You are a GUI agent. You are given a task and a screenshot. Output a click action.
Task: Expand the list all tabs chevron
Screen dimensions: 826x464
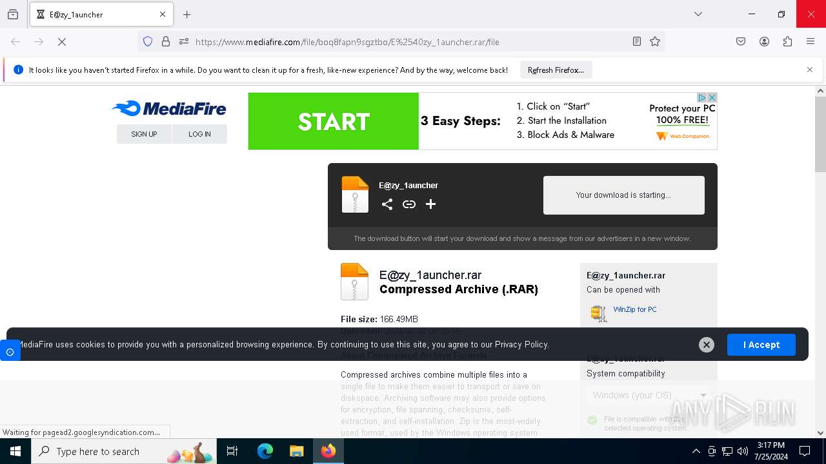[x=698, y=14]
